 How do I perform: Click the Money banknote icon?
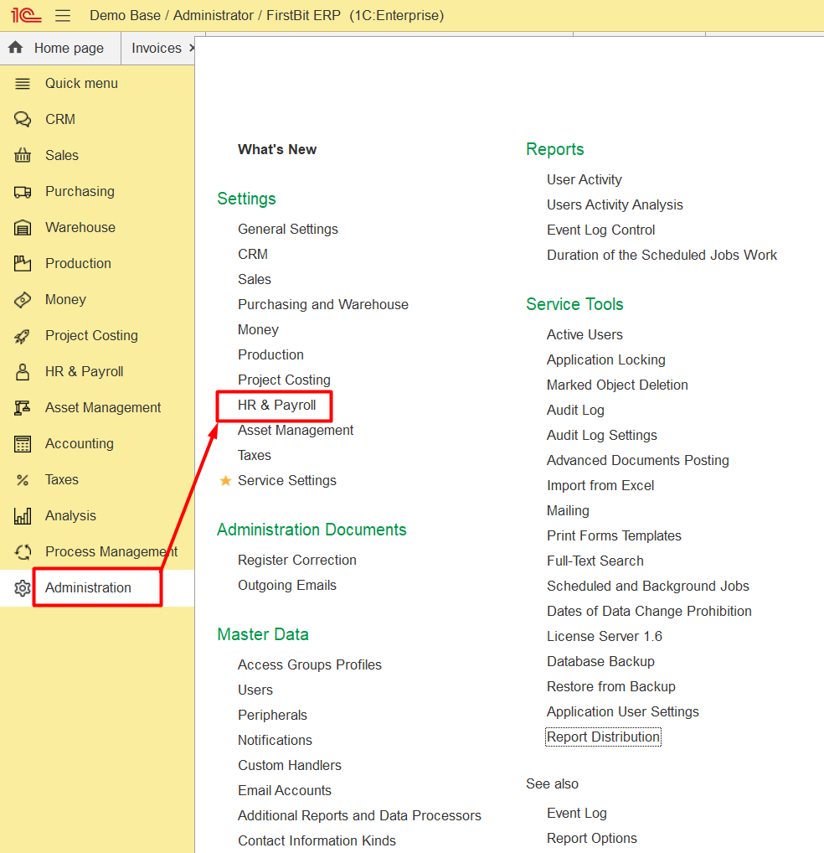[23, 300]
